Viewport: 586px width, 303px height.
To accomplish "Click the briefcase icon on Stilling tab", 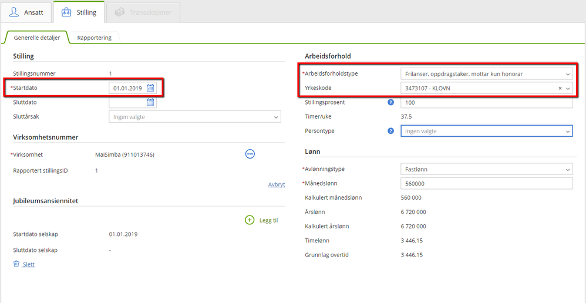I will pyautogui.click(x=66, y=12).
